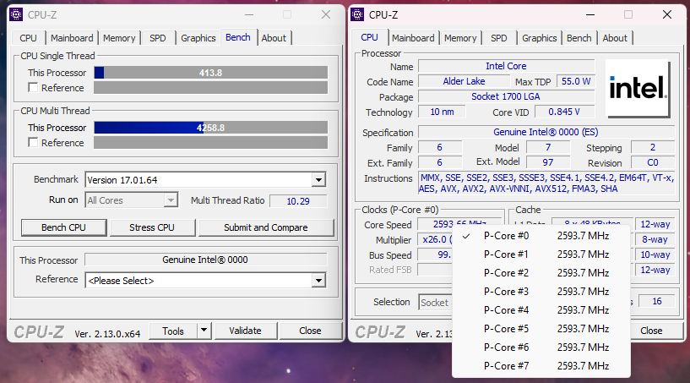Click Package value Socket 1700 LGA

point(506,96)
